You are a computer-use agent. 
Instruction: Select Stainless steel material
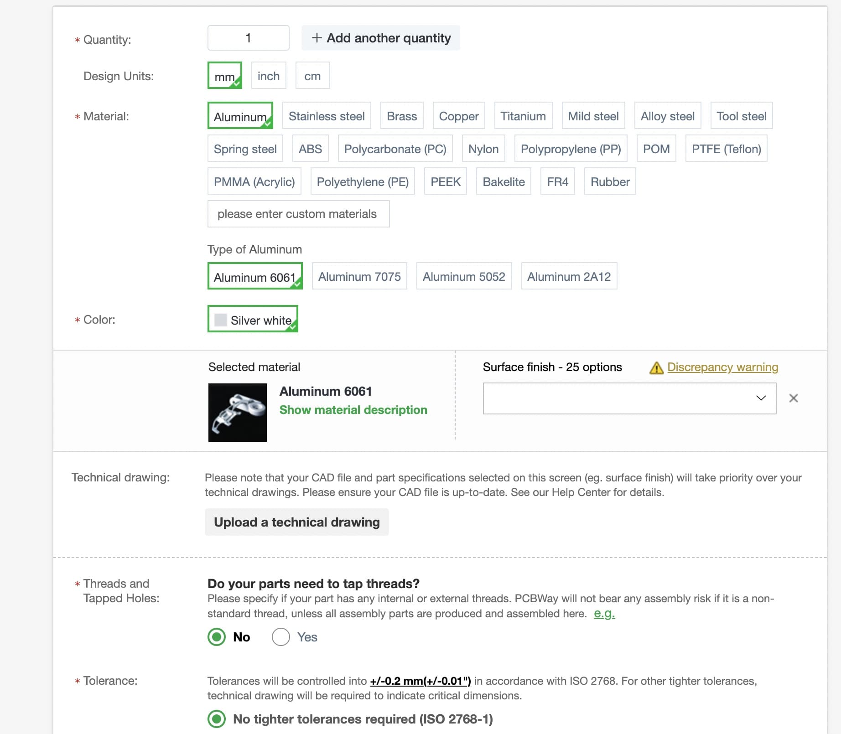(x=327, y=116)
